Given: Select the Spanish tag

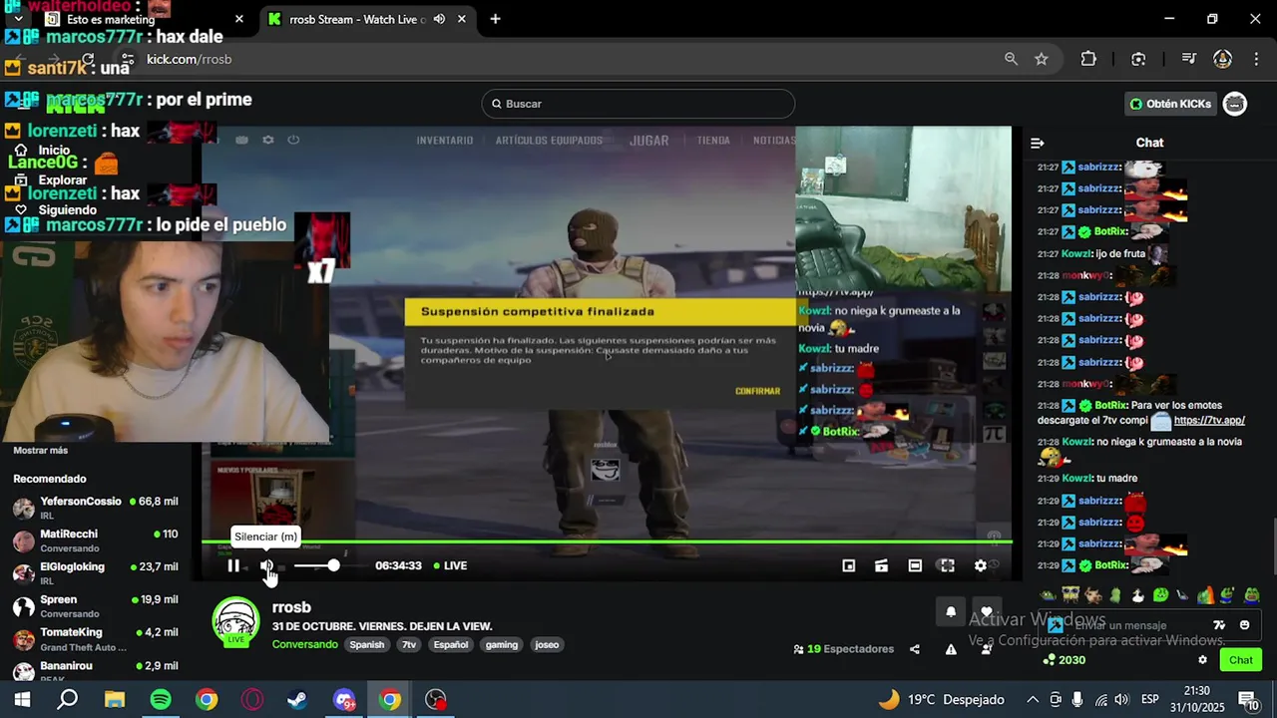Looking at the screenshot, I should tap(366, 644).
